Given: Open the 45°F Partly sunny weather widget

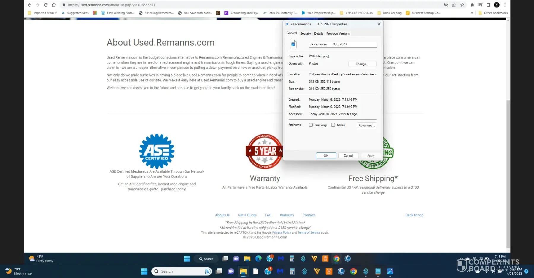Looking at the screenshot, I should click(41, 259).
